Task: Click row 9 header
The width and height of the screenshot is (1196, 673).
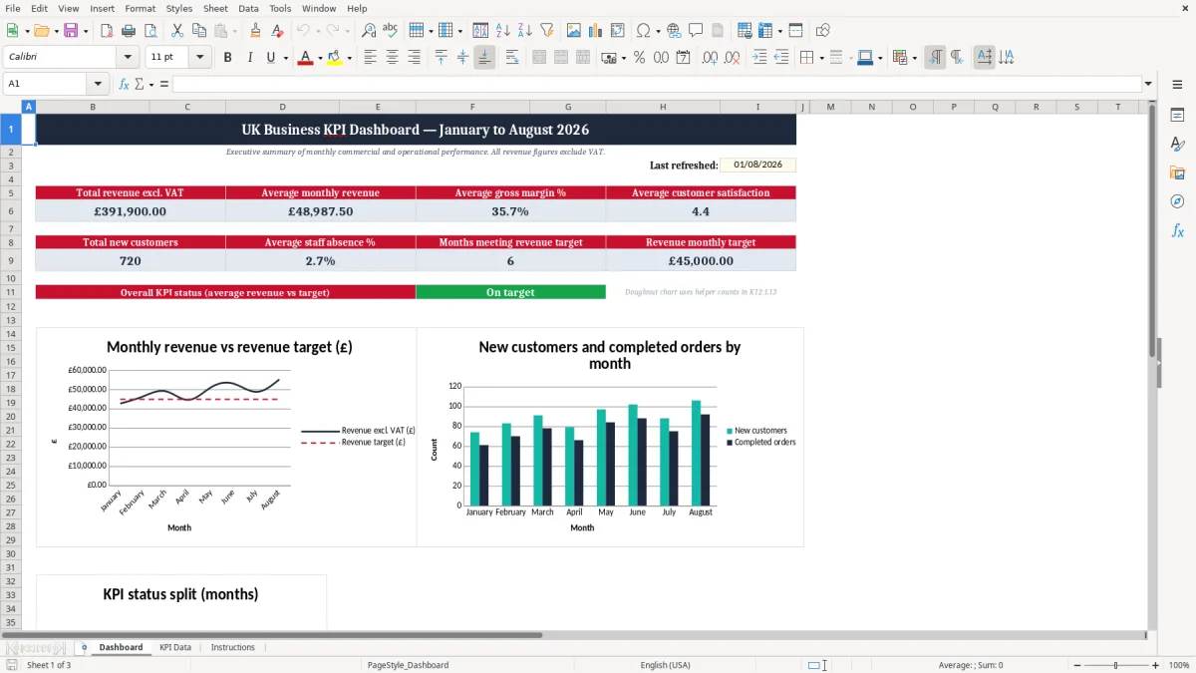Action: coord(11,260)
